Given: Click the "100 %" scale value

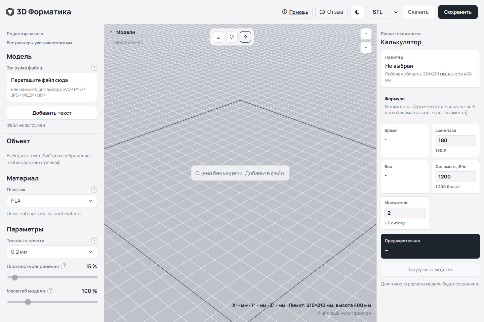Looking at the screenshot, I should point(89,291).
